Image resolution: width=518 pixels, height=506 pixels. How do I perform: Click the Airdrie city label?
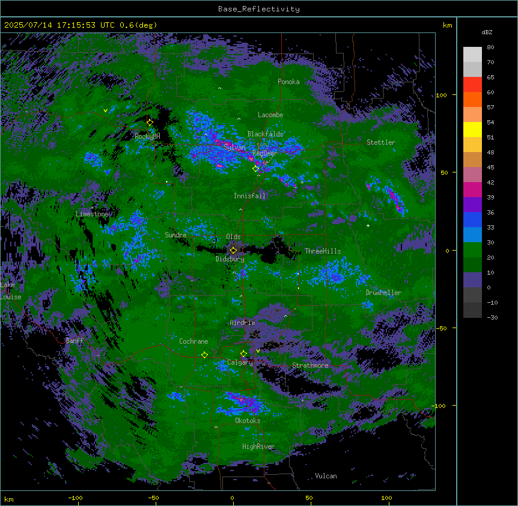point(243,323)
